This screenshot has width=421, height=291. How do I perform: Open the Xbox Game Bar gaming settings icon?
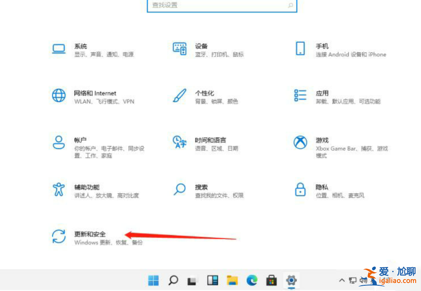click(300, 142)
